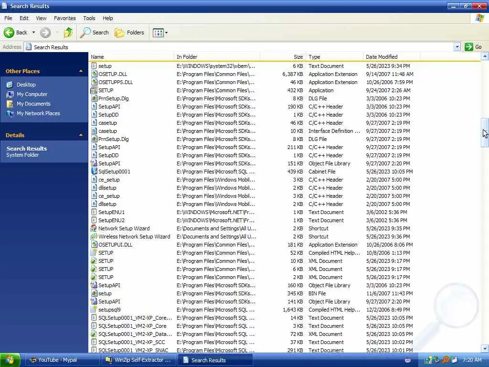The width and height of the screenshot is (489, 367).
Task: Select the setup BIN file icon
Action: [94, 293]
